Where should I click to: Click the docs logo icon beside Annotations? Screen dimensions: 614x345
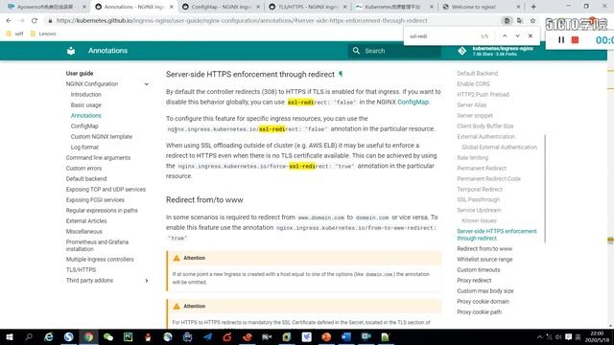tap(71, 51)
